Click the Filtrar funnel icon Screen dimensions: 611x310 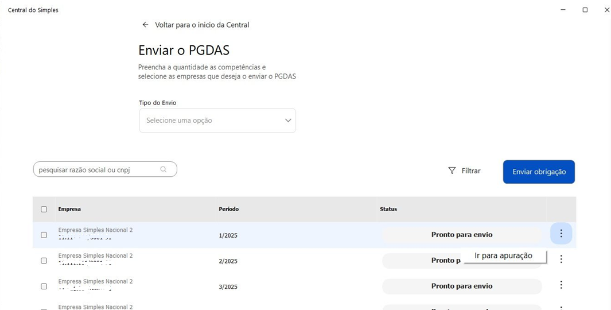[x=452, y=170]
